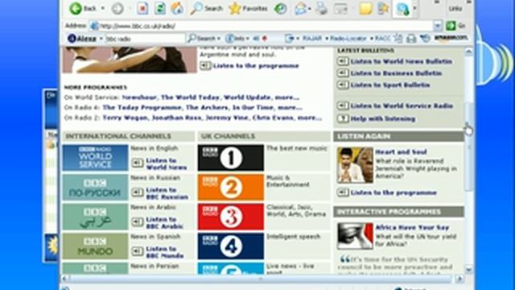Click the BBC Radio 1 logo
The image size is (515, 290).
(231, 158)
